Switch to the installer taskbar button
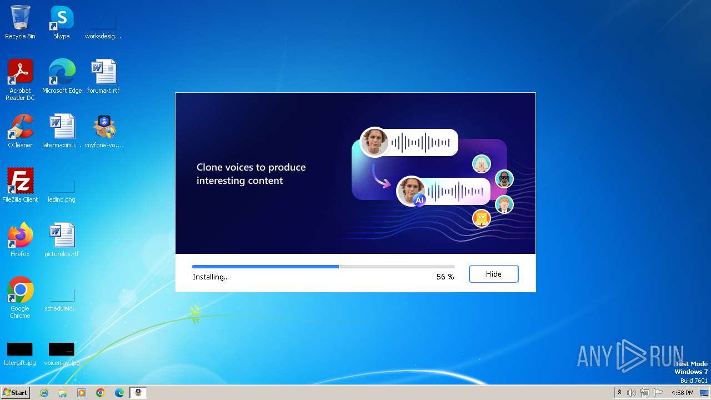This screenshot has height=400, width=711. 138,393
